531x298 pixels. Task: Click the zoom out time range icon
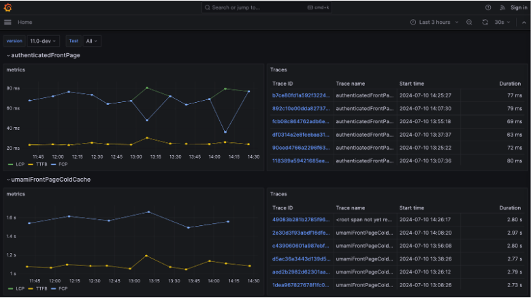coord(469,22)
